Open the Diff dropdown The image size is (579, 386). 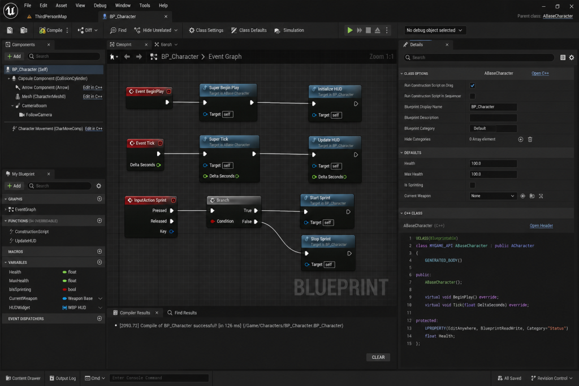88,31
